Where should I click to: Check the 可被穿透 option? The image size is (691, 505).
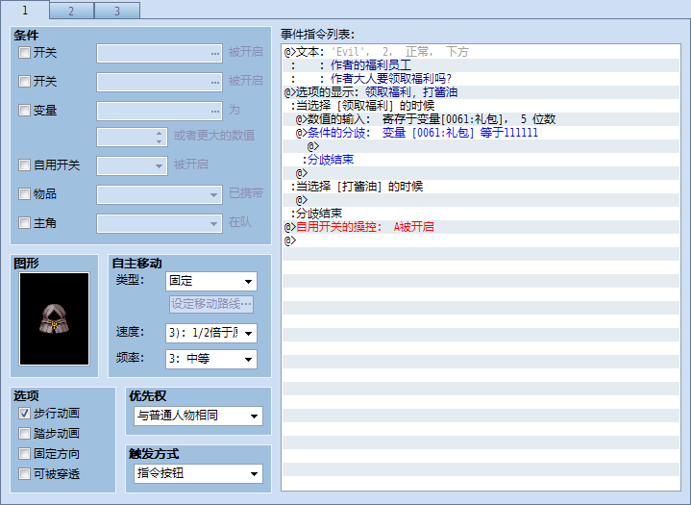pos(24,474)
